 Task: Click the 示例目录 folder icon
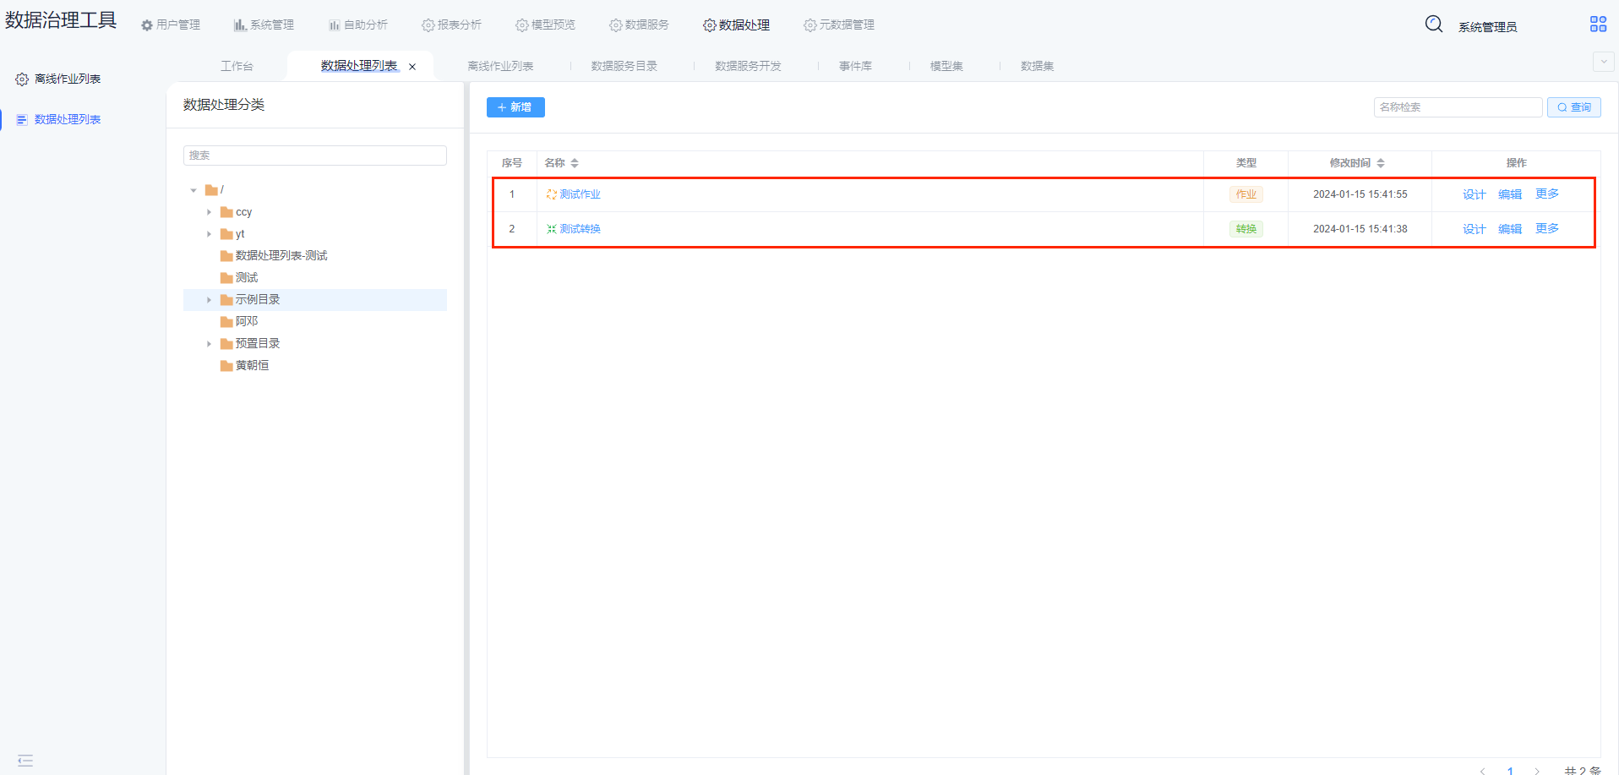[226, 300]
